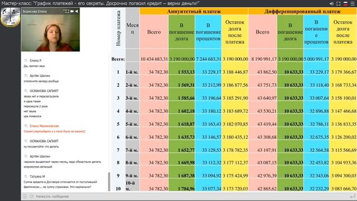
Task: Click remaining debt 3 182 070,85
Action: pyautogui.click(x=235, y=124)
